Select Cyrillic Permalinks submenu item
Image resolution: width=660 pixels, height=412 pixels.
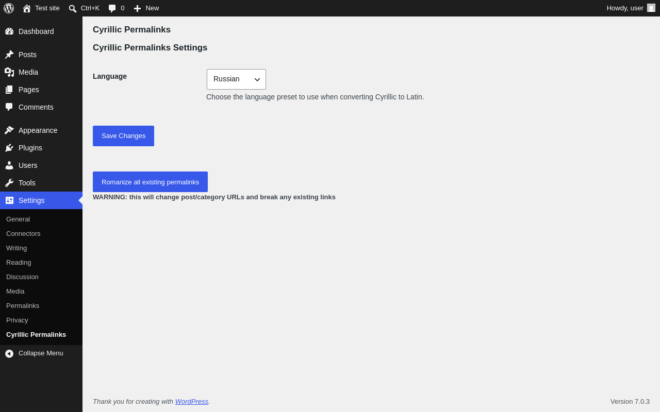[x=36, y=334]
